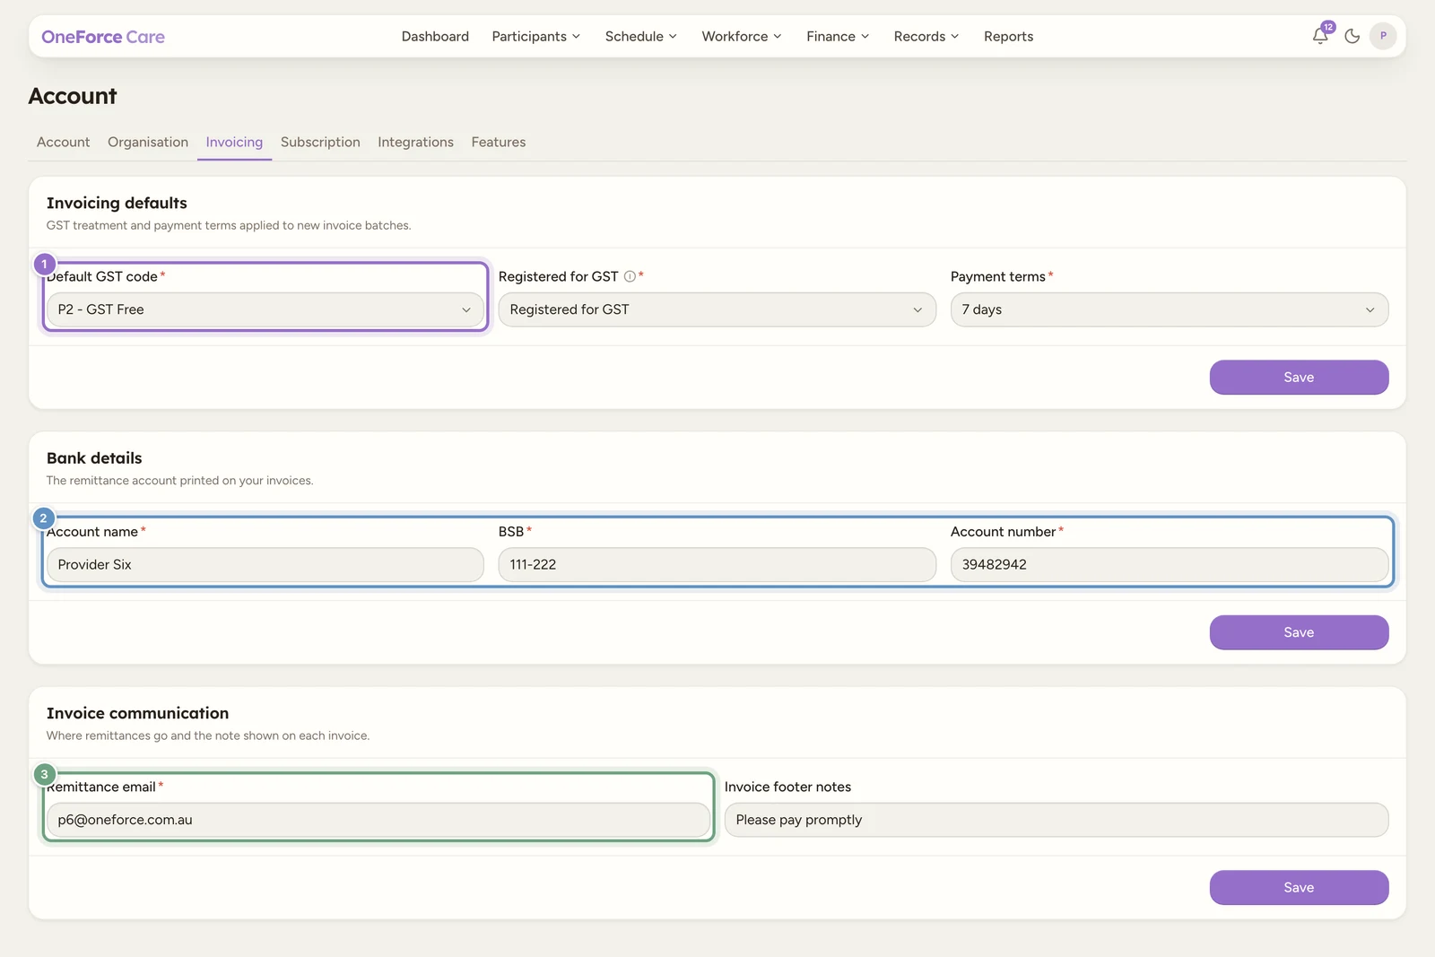Expand the Schedule menu
The height and width of the screenshot is (957, 1435).
point(640,37)
